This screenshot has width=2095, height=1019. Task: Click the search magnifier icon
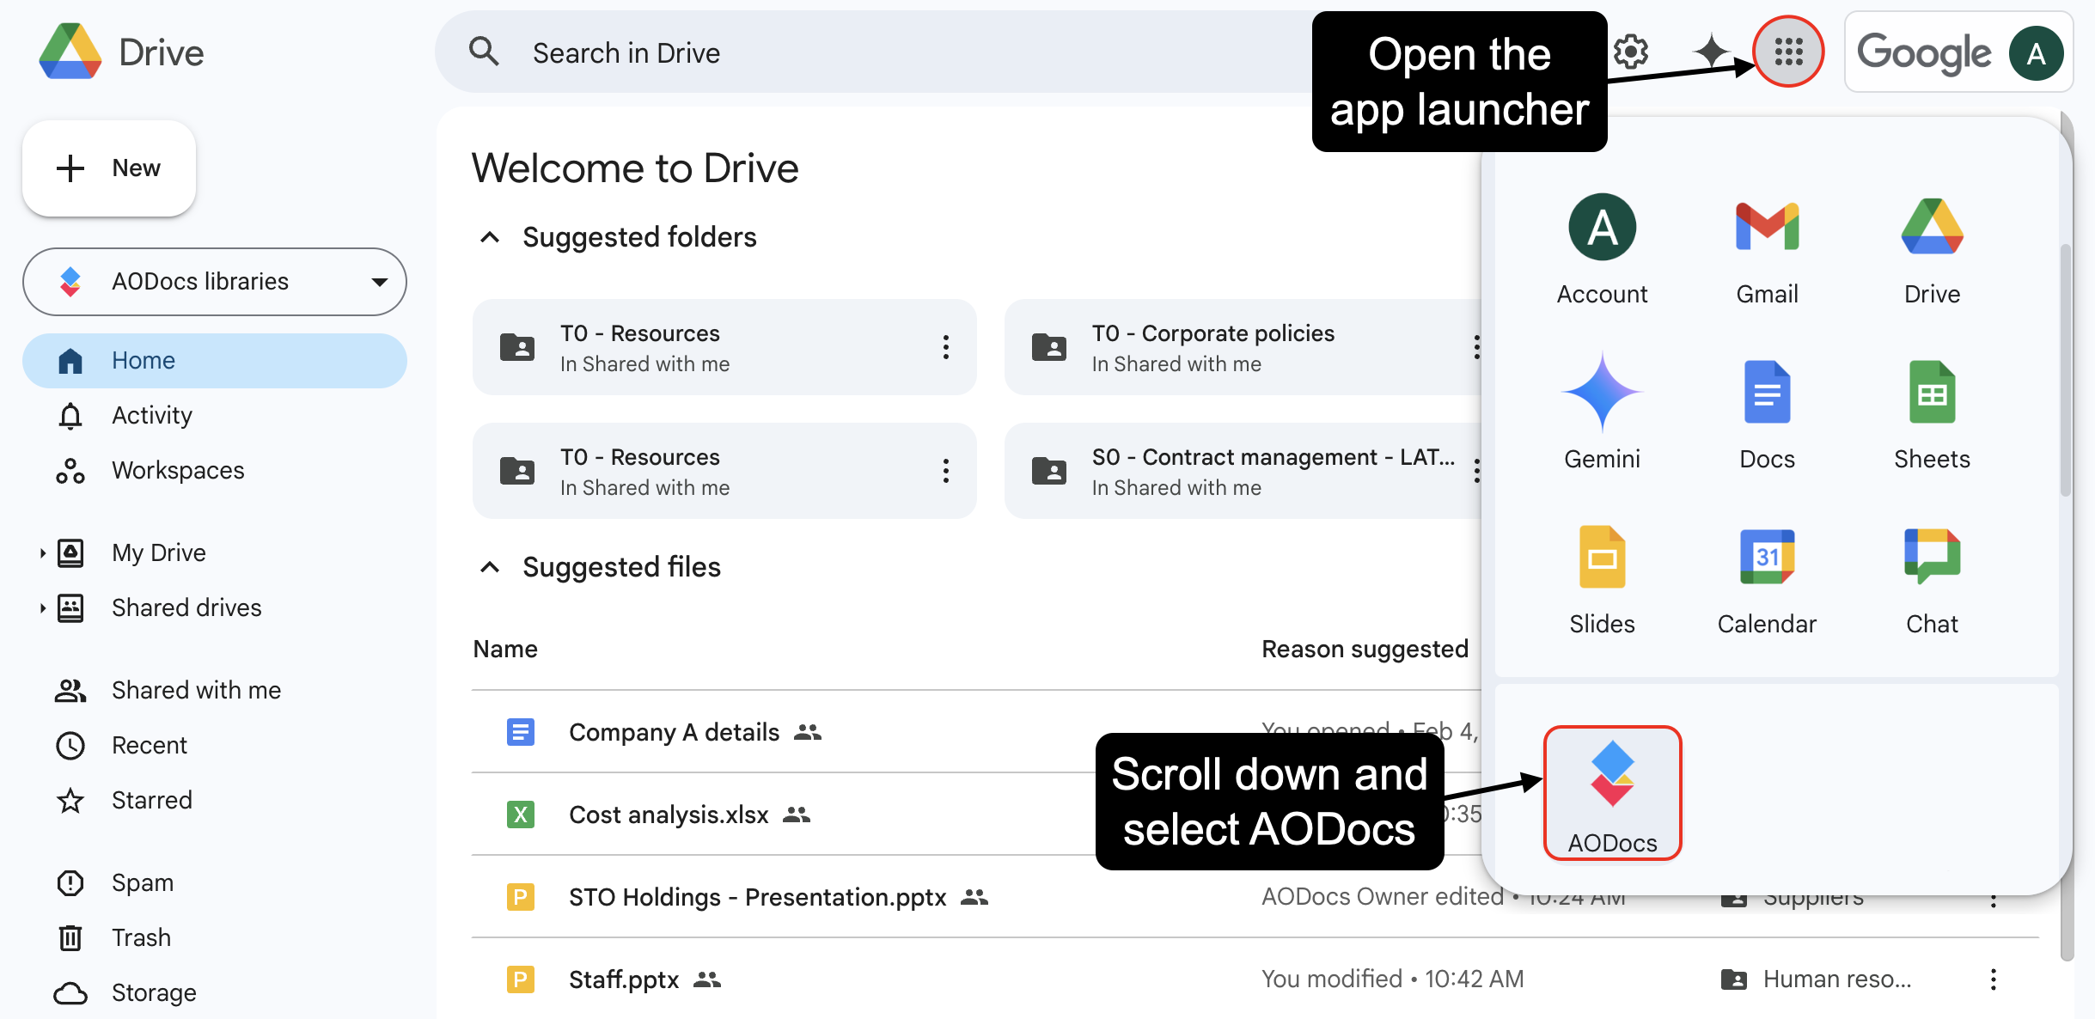[x=484, y=52]
